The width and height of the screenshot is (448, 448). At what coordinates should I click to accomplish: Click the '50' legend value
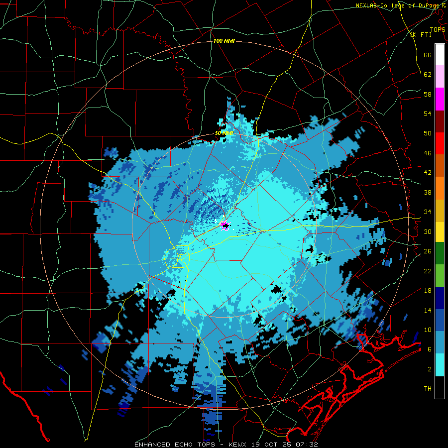pyautogui.click(x=428, y=133)
